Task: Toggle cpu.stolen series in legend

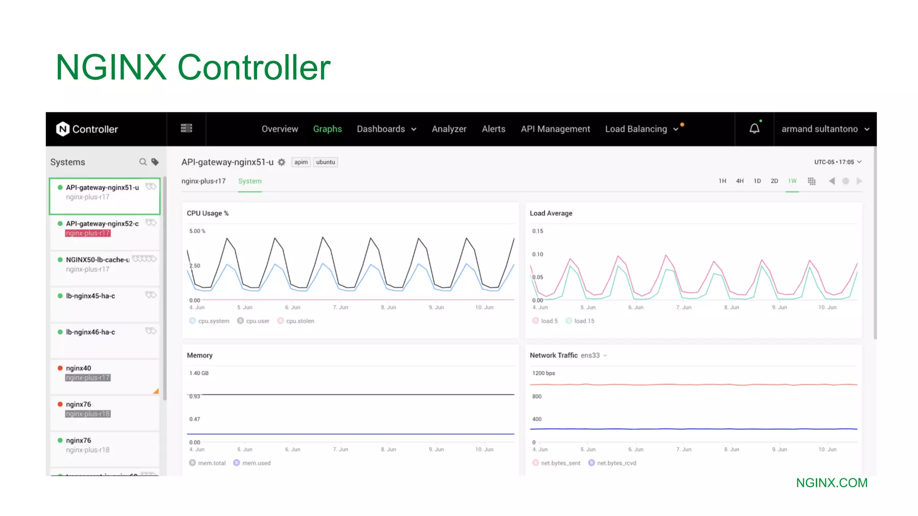Action: [x=296, y=321]
